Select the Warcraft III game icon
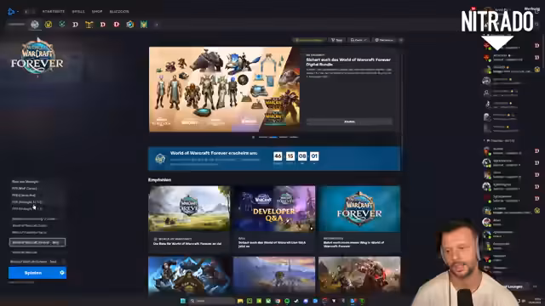 tap(144, 25)
